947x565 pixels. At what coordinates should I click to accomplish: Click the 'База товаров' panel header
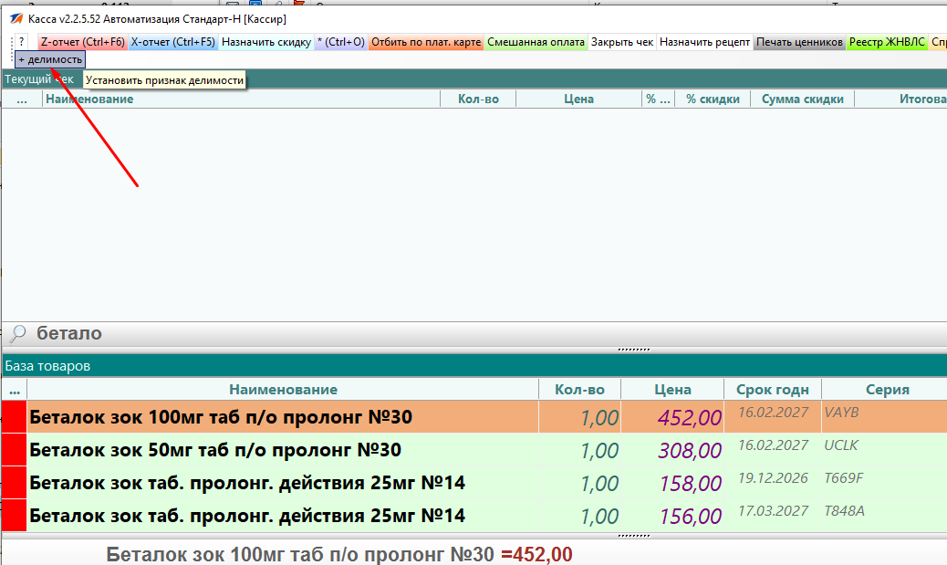tap(474, 366)
